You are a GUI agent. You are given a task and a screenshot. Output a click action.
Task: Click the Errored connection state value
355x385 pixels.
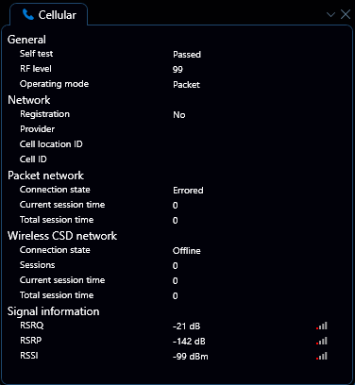click(188, 191)
